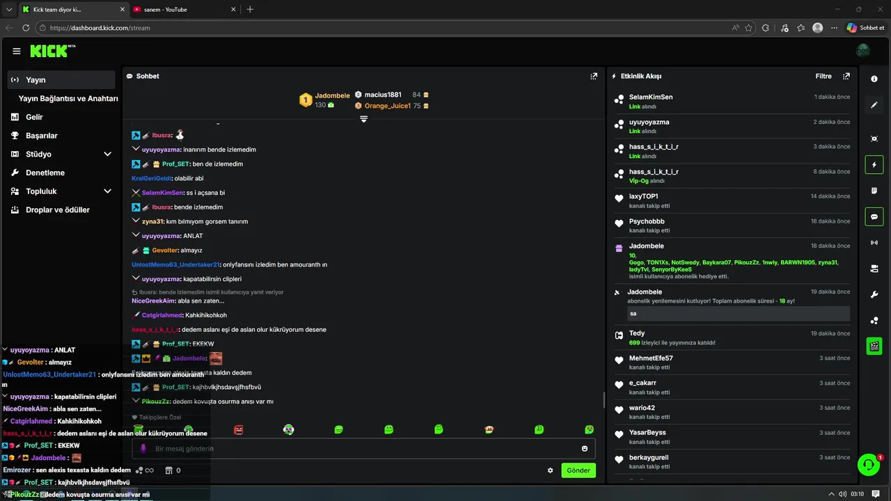Open browser tab list dropdown
Image resolution: width=891 pixels, height=501 pixels.
(x=8, y=9)
